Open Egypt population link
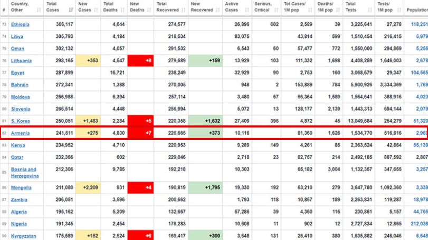 [x=419, y=73]
